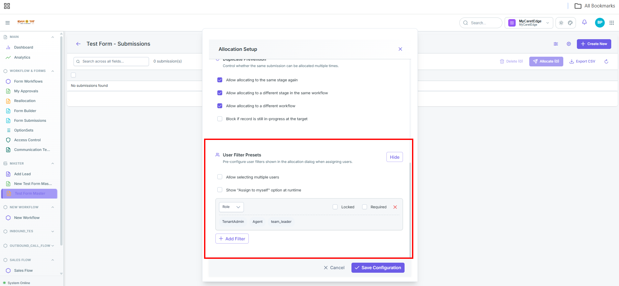619x286 pixels.
Task: Select the TenantAdmin role chip
Action: pos(233,222)
